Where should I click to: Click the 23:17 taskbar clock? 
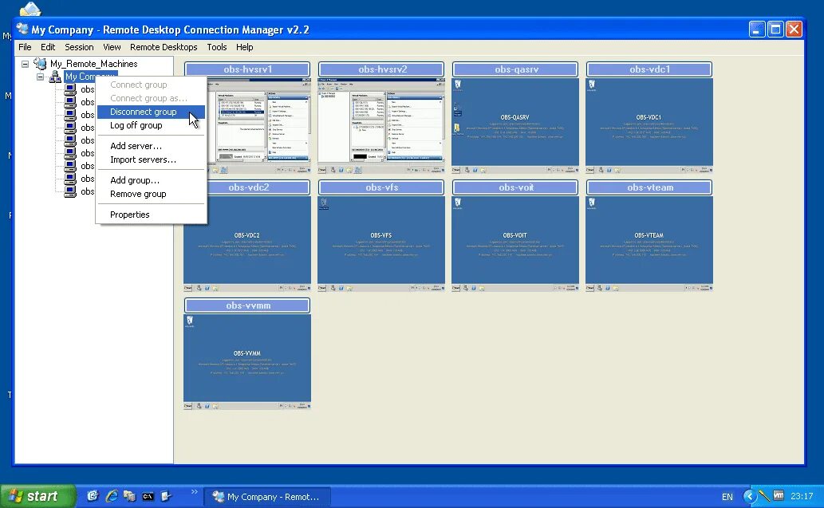[x=802, y=497]
